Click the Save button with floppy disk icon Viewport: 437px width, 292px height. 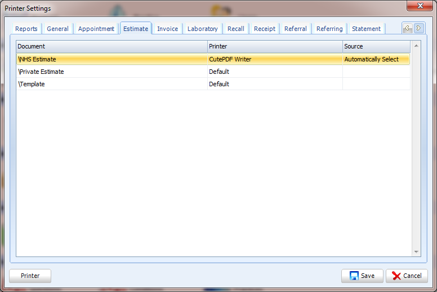click(x=362, y=276)
